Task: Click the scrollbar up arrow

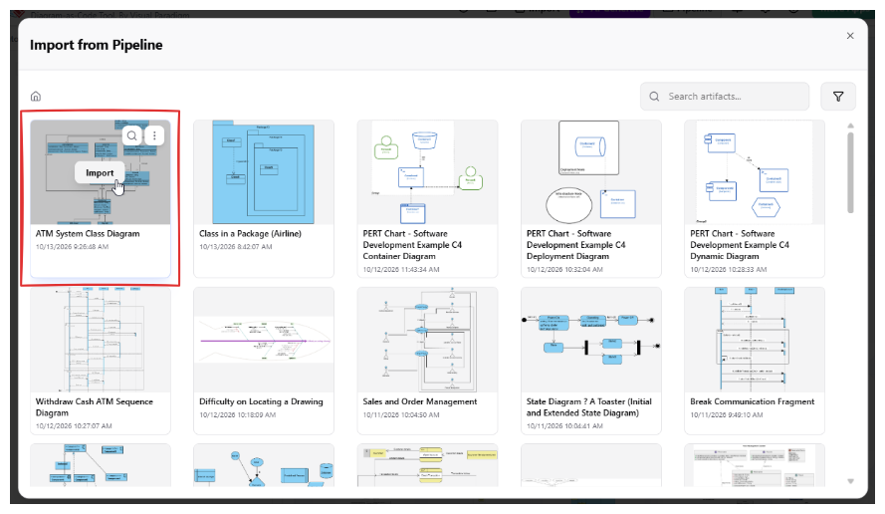Action: pos(850,126)
